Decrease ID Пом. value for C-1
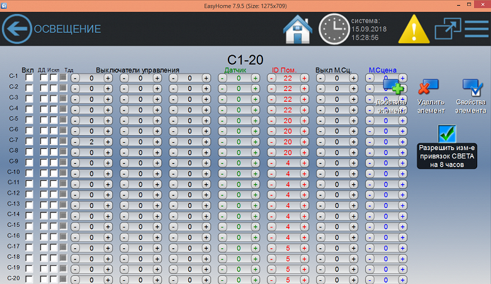The height and width of the screenshot is (284, 491). point(271,78)
